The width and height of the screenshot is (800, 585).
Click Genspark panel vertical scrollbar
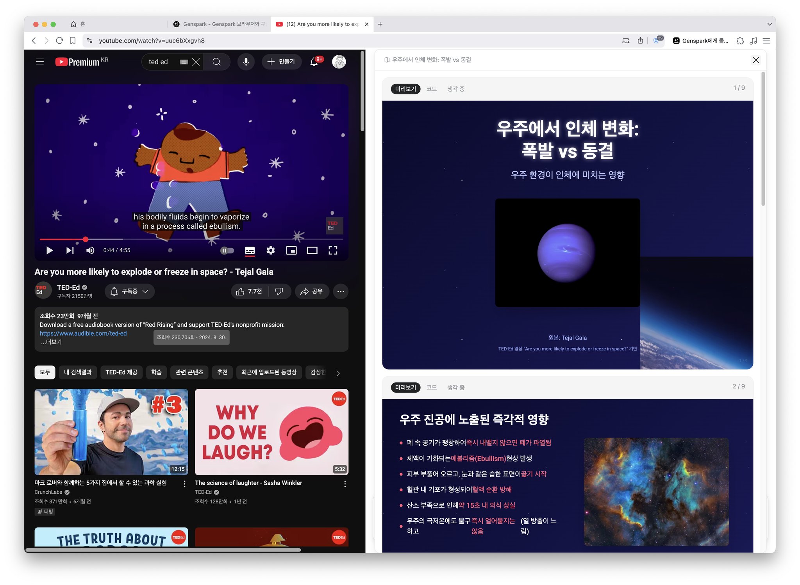coord(763,139)
